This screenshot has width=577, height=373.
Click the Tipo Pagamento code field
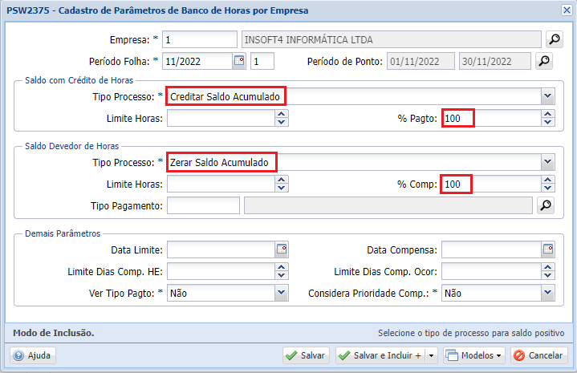(203, 205)
